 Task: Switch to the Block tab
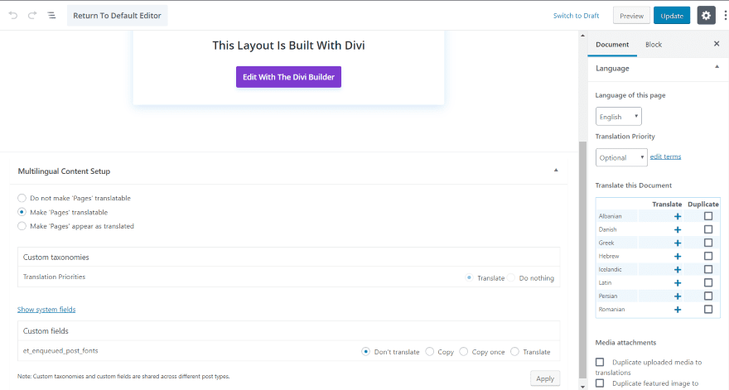pyautogui.click(x=654, y=44)
